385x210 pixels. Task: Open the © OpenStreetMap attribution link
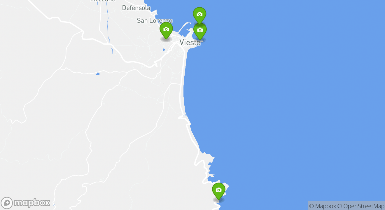point(360,206)
